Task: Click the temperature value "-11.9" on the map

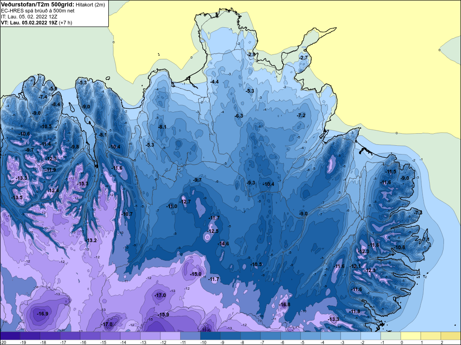Action: click(50, 170)
